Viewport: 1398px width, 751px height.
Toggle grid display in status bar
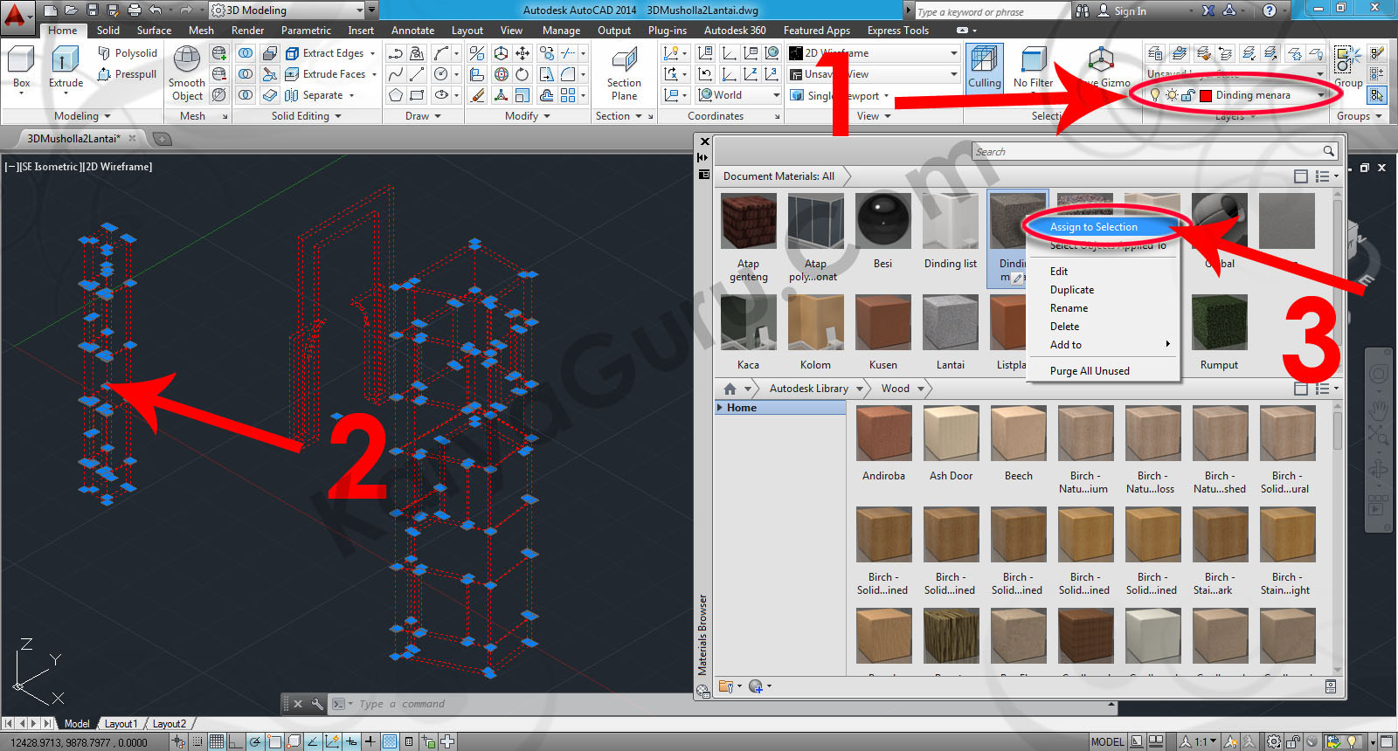pyautogui.click(x=216, y=742)
